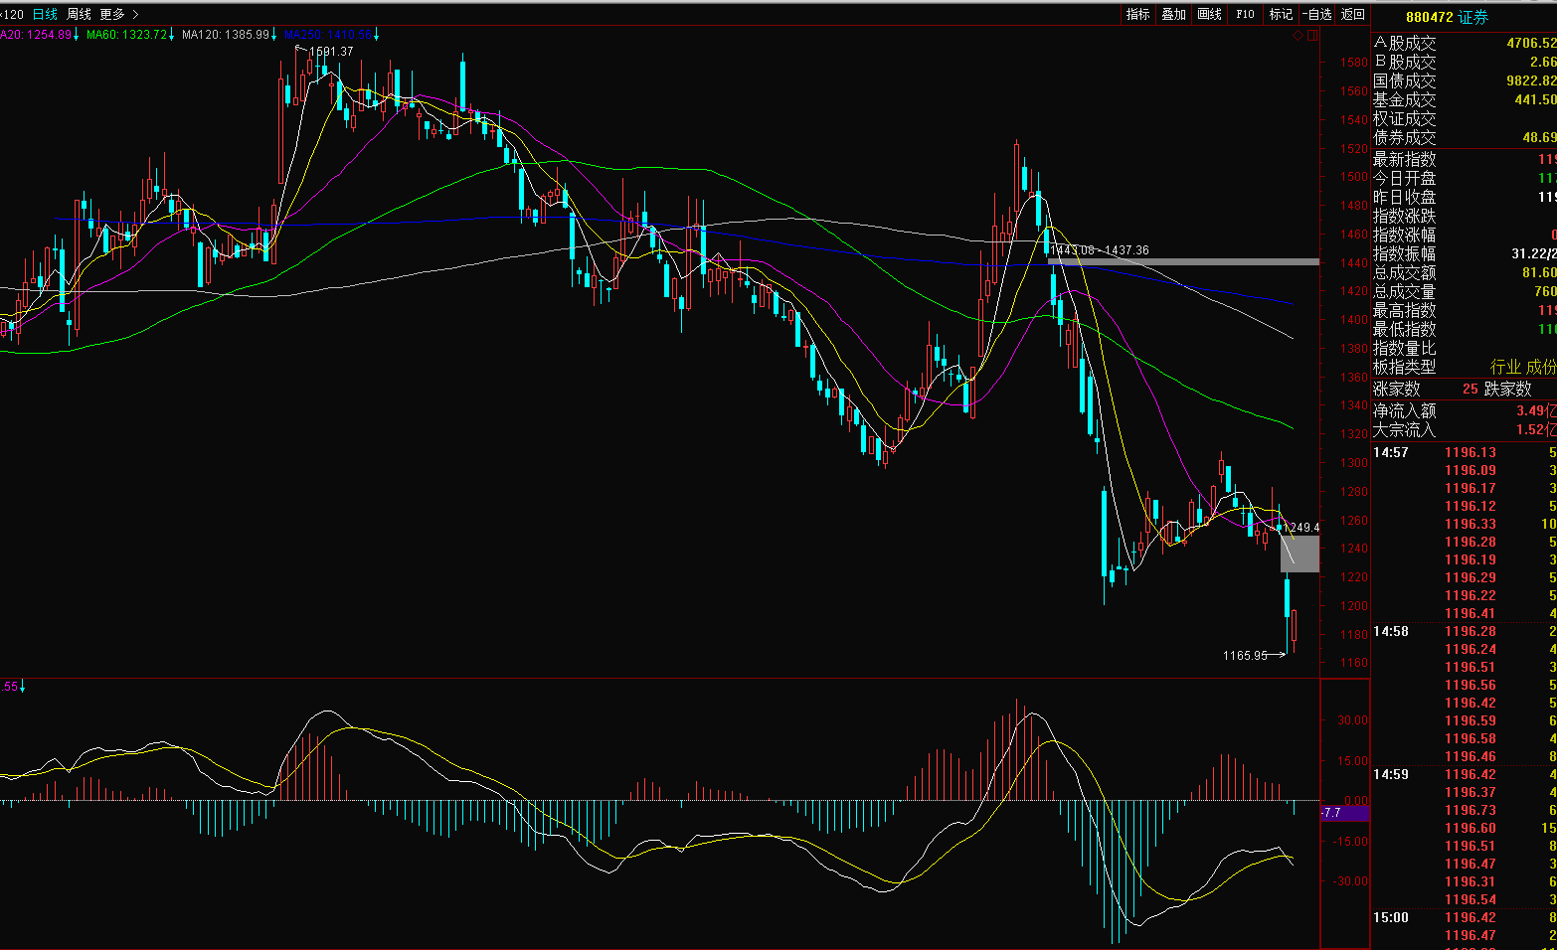The image size is (1557, 950).
Task: Click 返回 to go back
Action: tap(1352, 14)
